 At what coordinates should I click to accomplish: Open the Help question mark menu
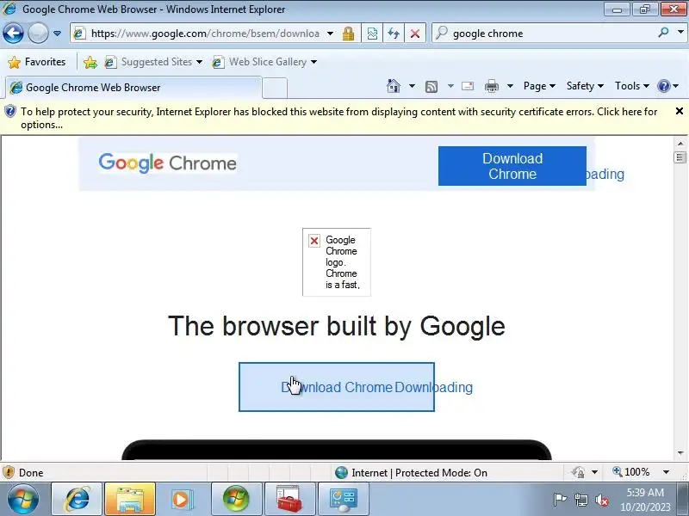[x=667, y=86]
